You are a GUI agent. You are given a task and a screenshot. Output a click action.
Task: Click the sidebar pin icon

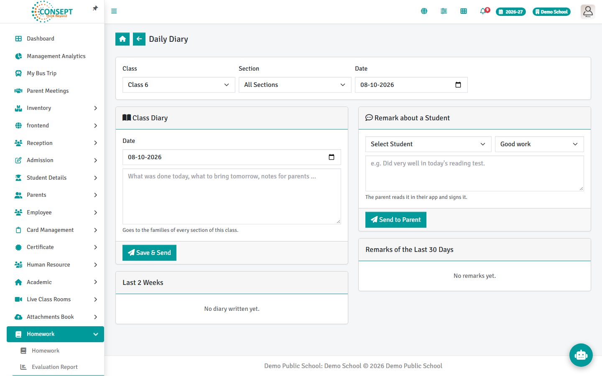pyautogui.click(x=95, y=8)
